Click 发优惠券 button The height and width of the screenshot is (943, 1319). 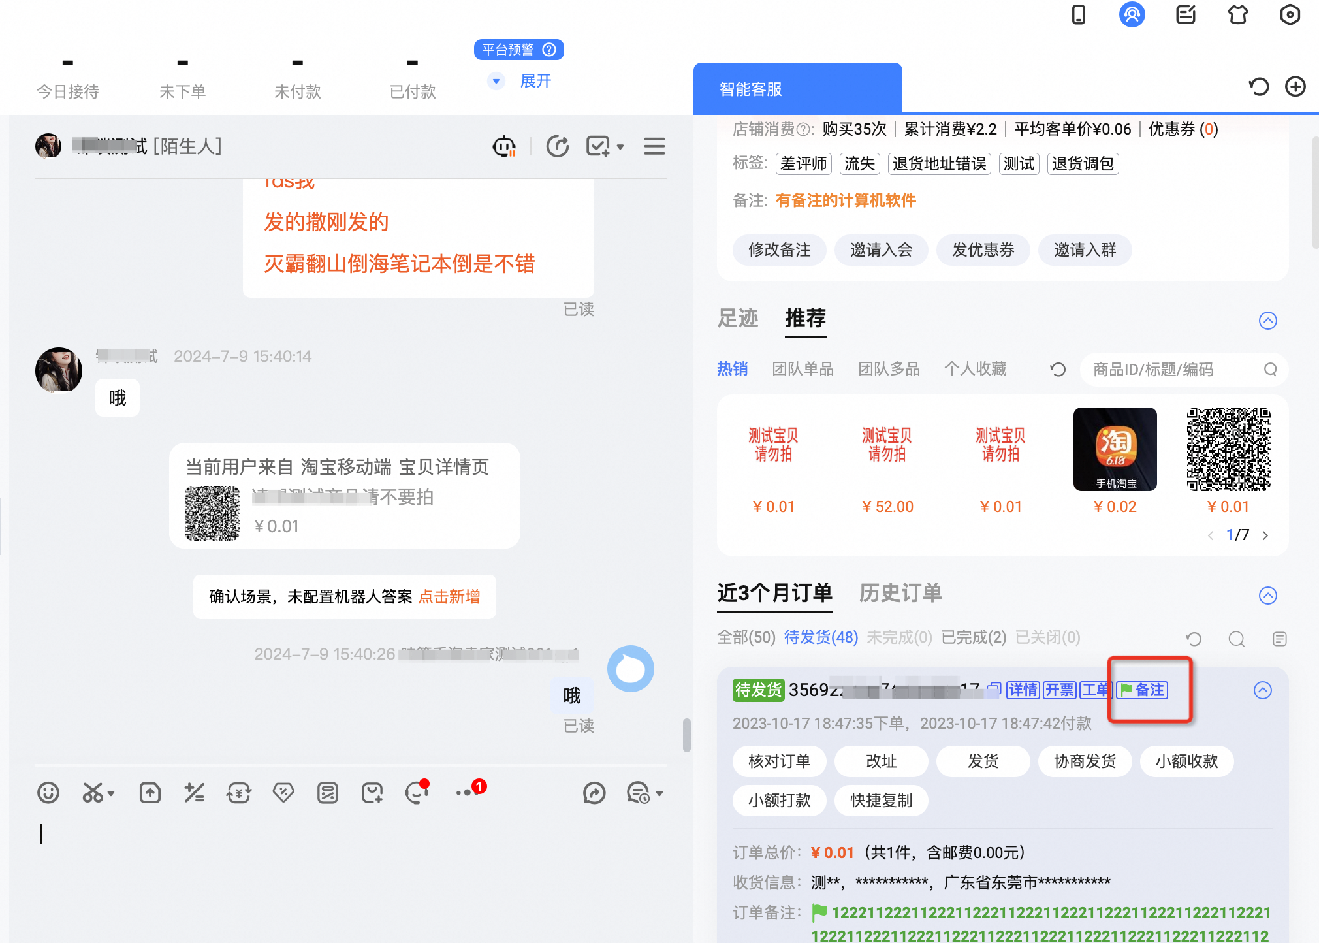[983, 250]
